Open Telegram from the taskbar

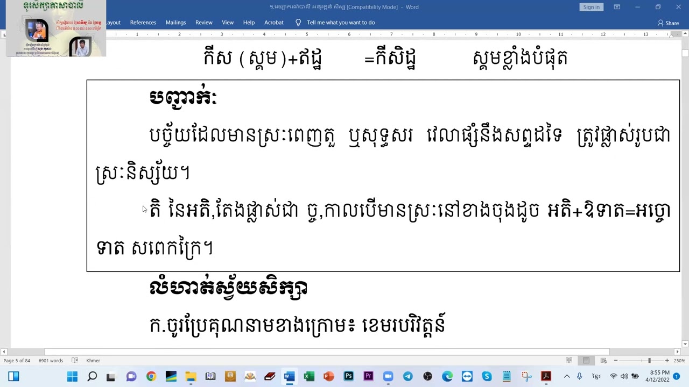pos(408,376)
